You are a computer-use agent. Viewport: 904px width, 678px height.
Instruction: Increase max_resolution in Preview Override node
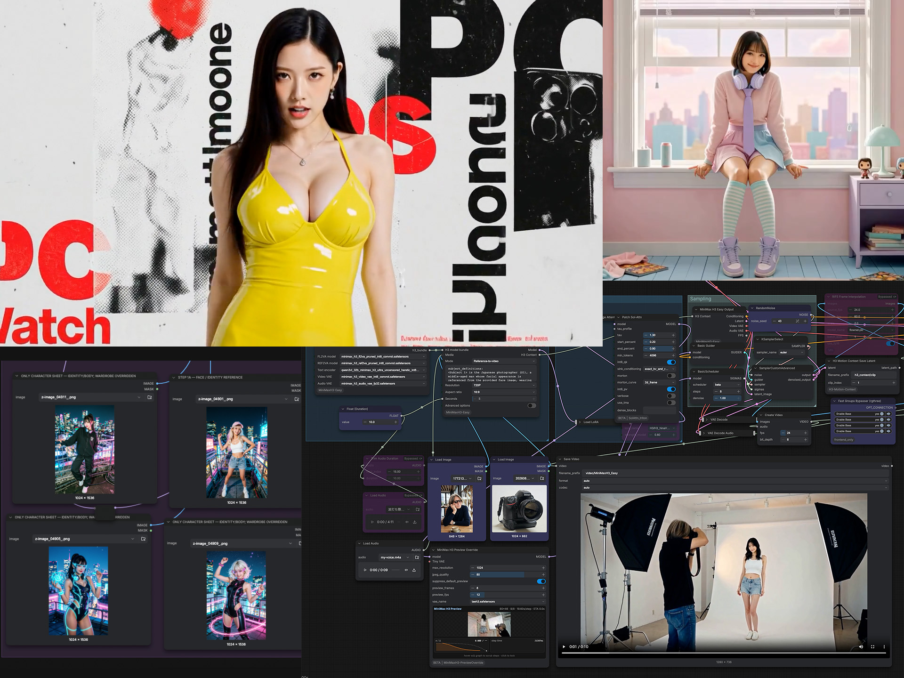(543, 568)
